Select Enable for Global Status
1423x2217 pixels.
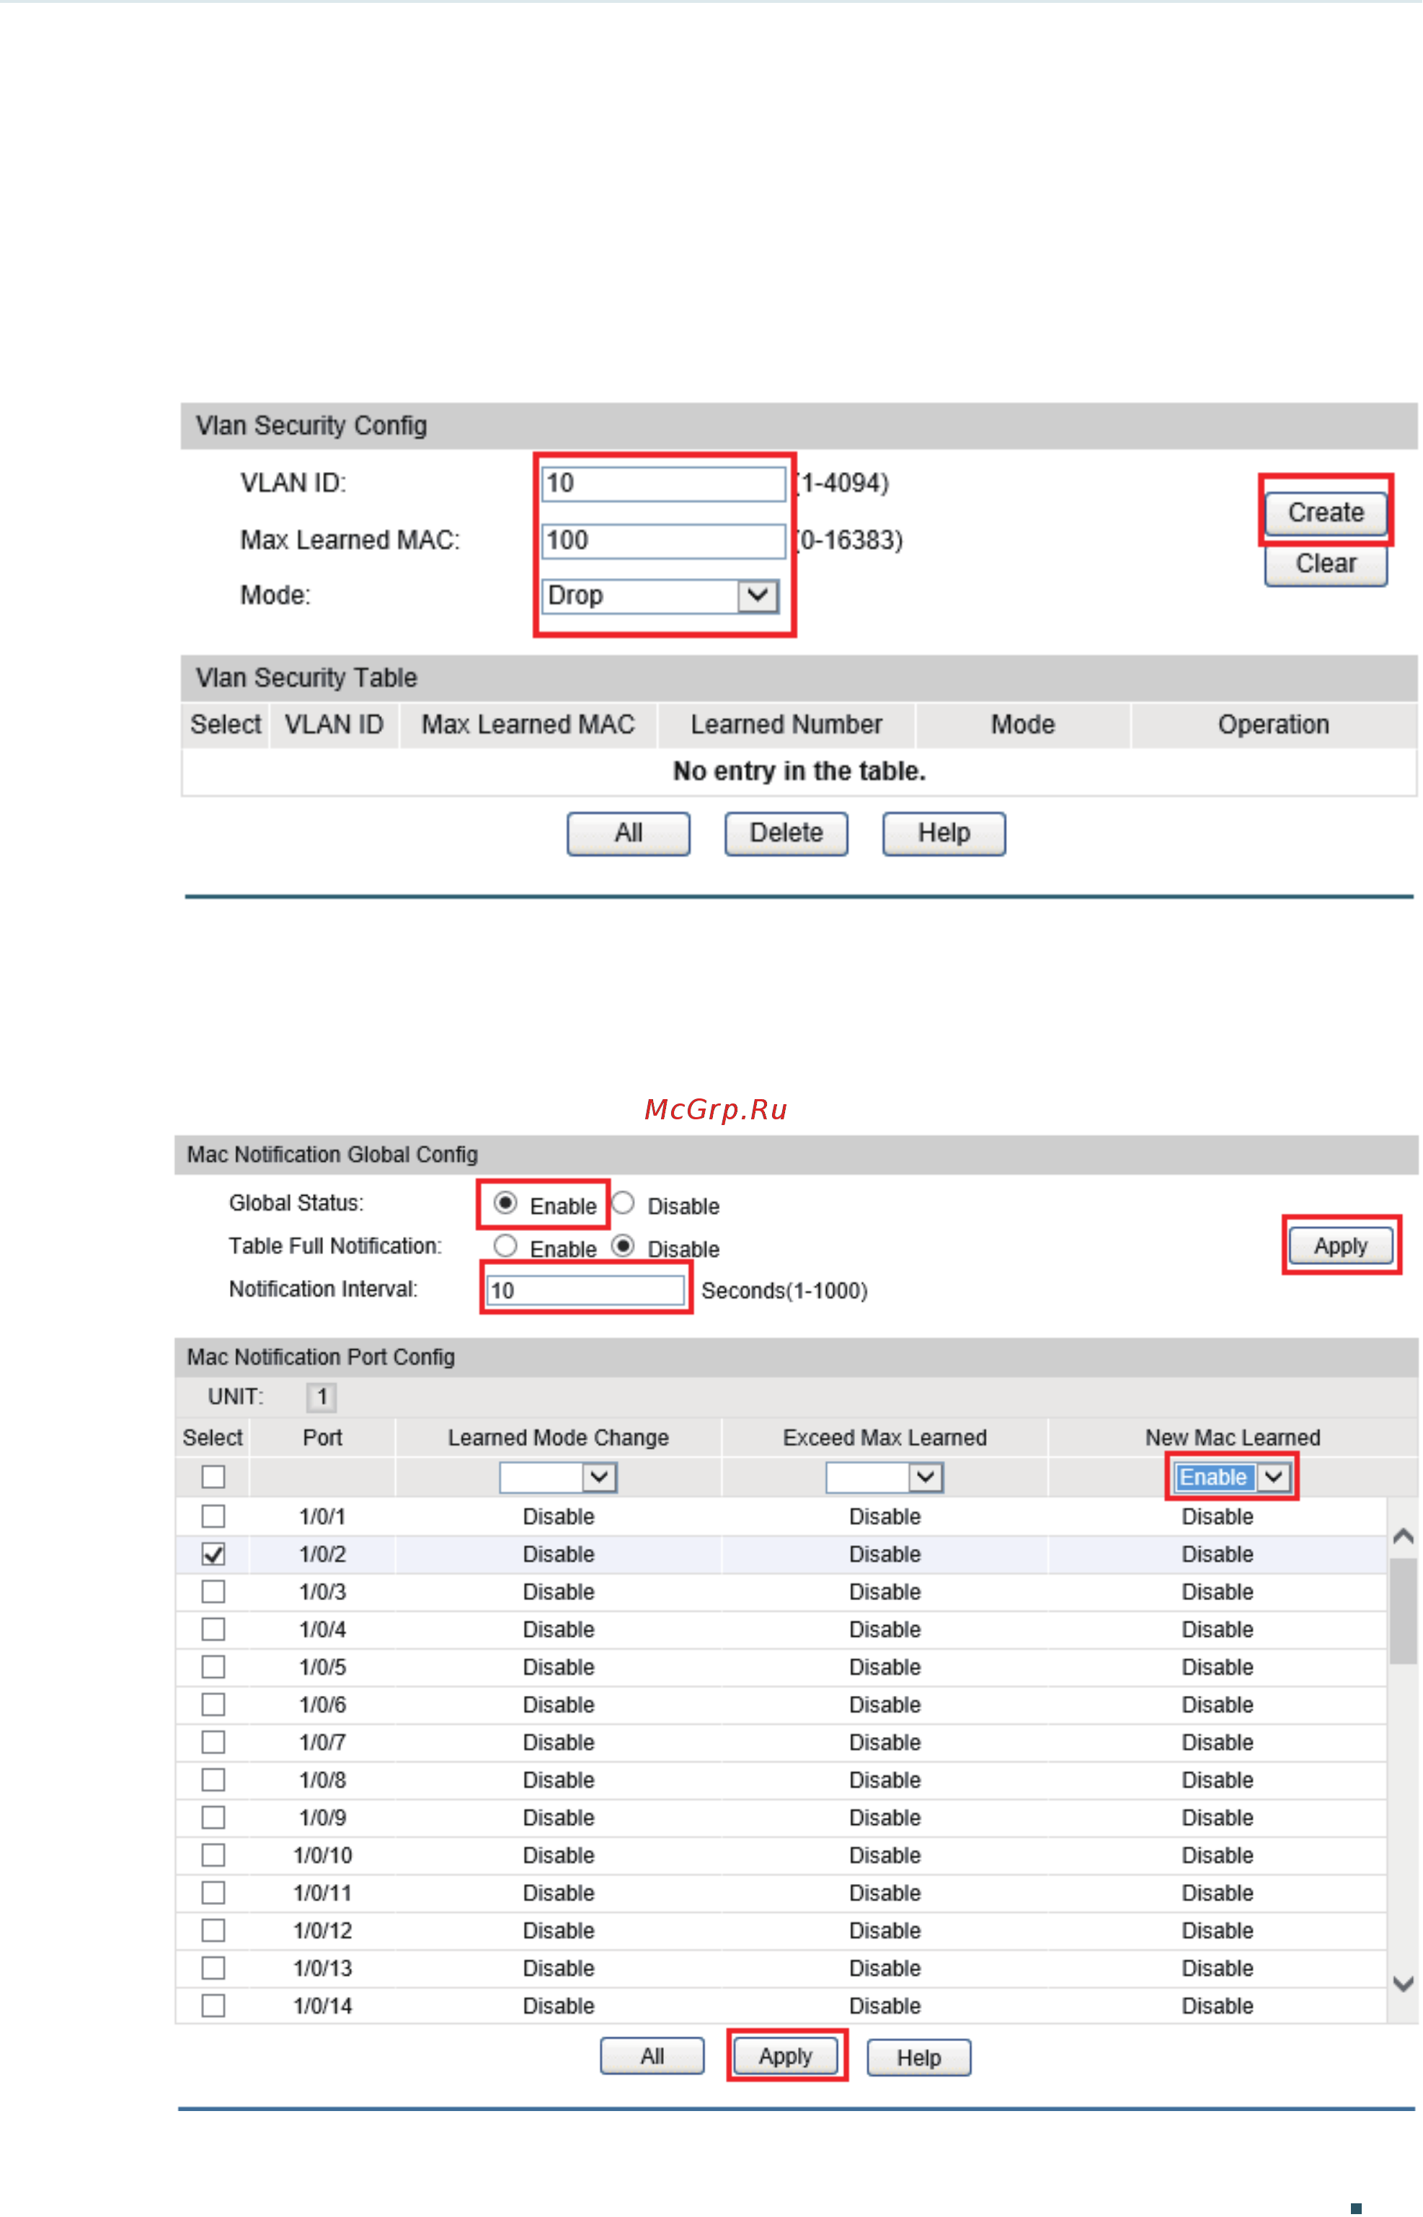pyautogui.click(x=505, y=1204)
